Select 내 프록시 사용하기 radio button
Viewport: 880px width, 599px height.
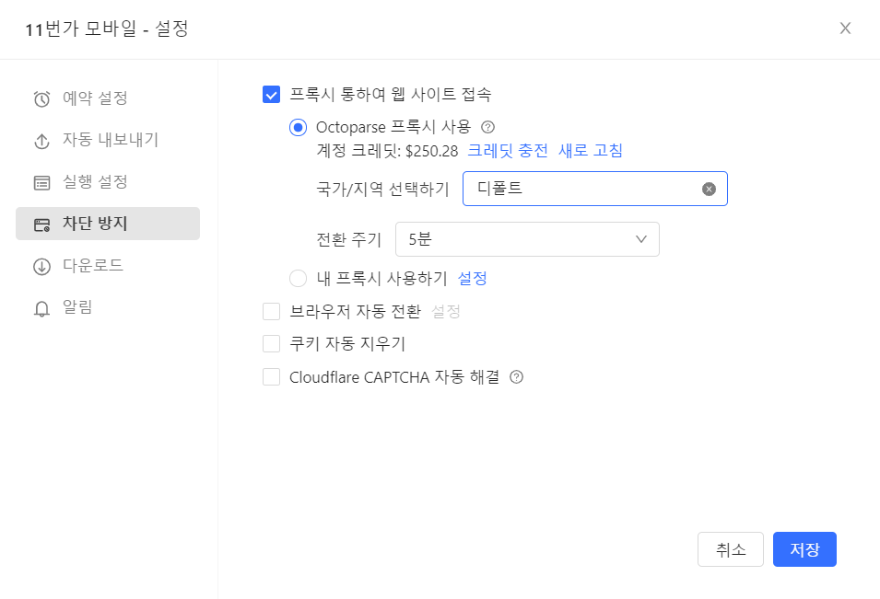[x=298, y=278]
